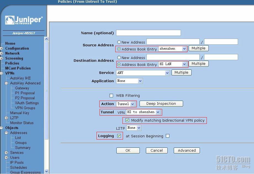The image size is (254, 174).
Task: Open the Addresses Summary item
Action: [23, 148]
